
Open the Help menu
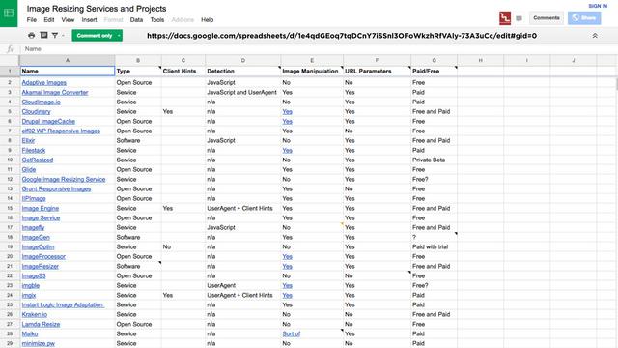click(207, 19)
